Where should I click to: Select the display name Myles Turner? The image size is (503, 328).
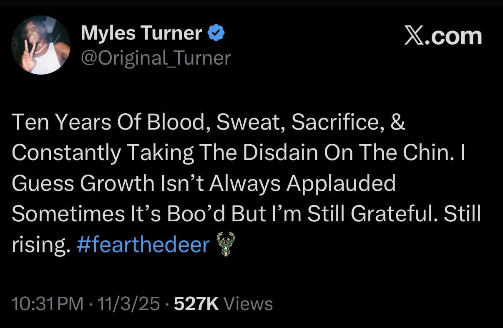pos(141,33)
